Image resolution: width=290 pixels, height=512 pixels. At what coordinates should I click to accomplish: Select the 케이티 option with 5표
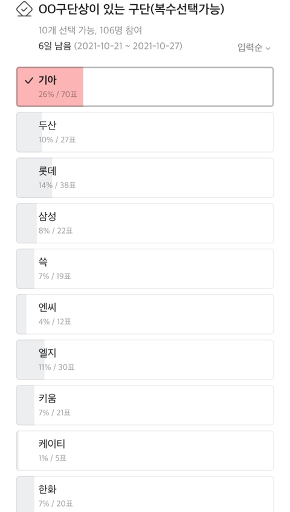(145, 451)
